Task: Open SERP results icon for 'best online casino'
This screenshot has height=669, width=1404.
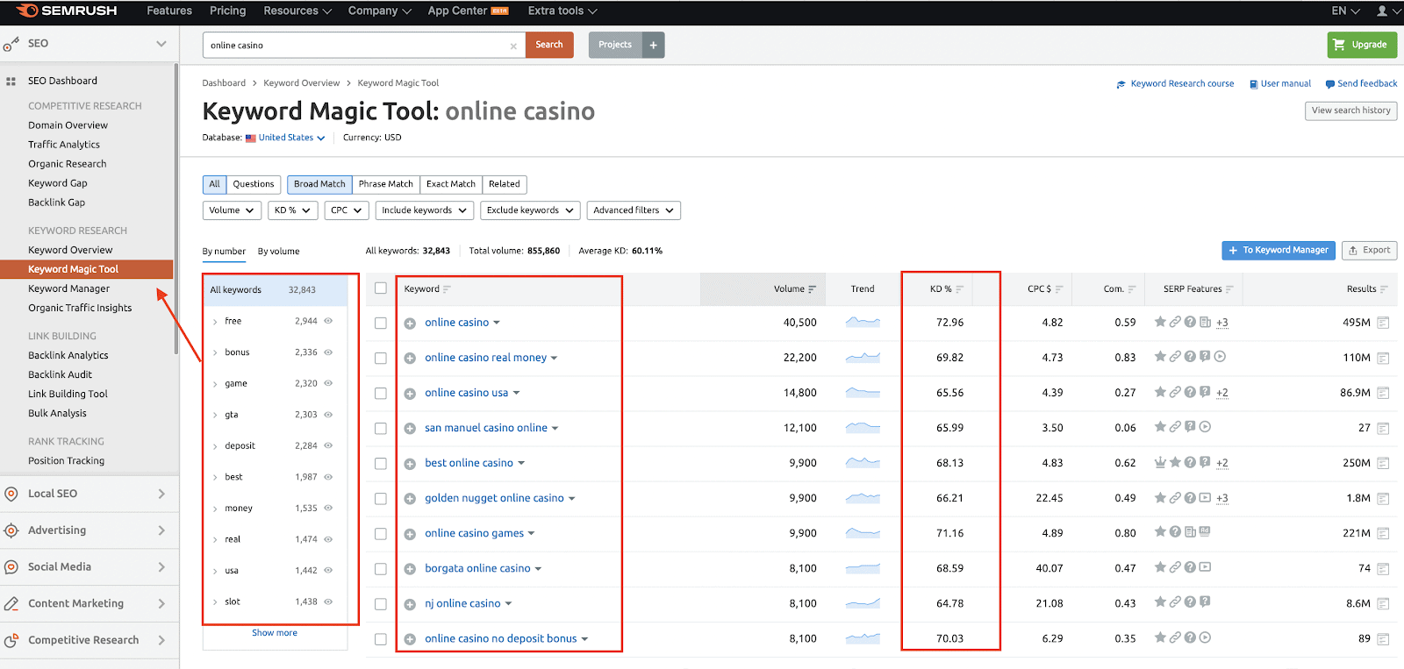Action: (1383, 463)
